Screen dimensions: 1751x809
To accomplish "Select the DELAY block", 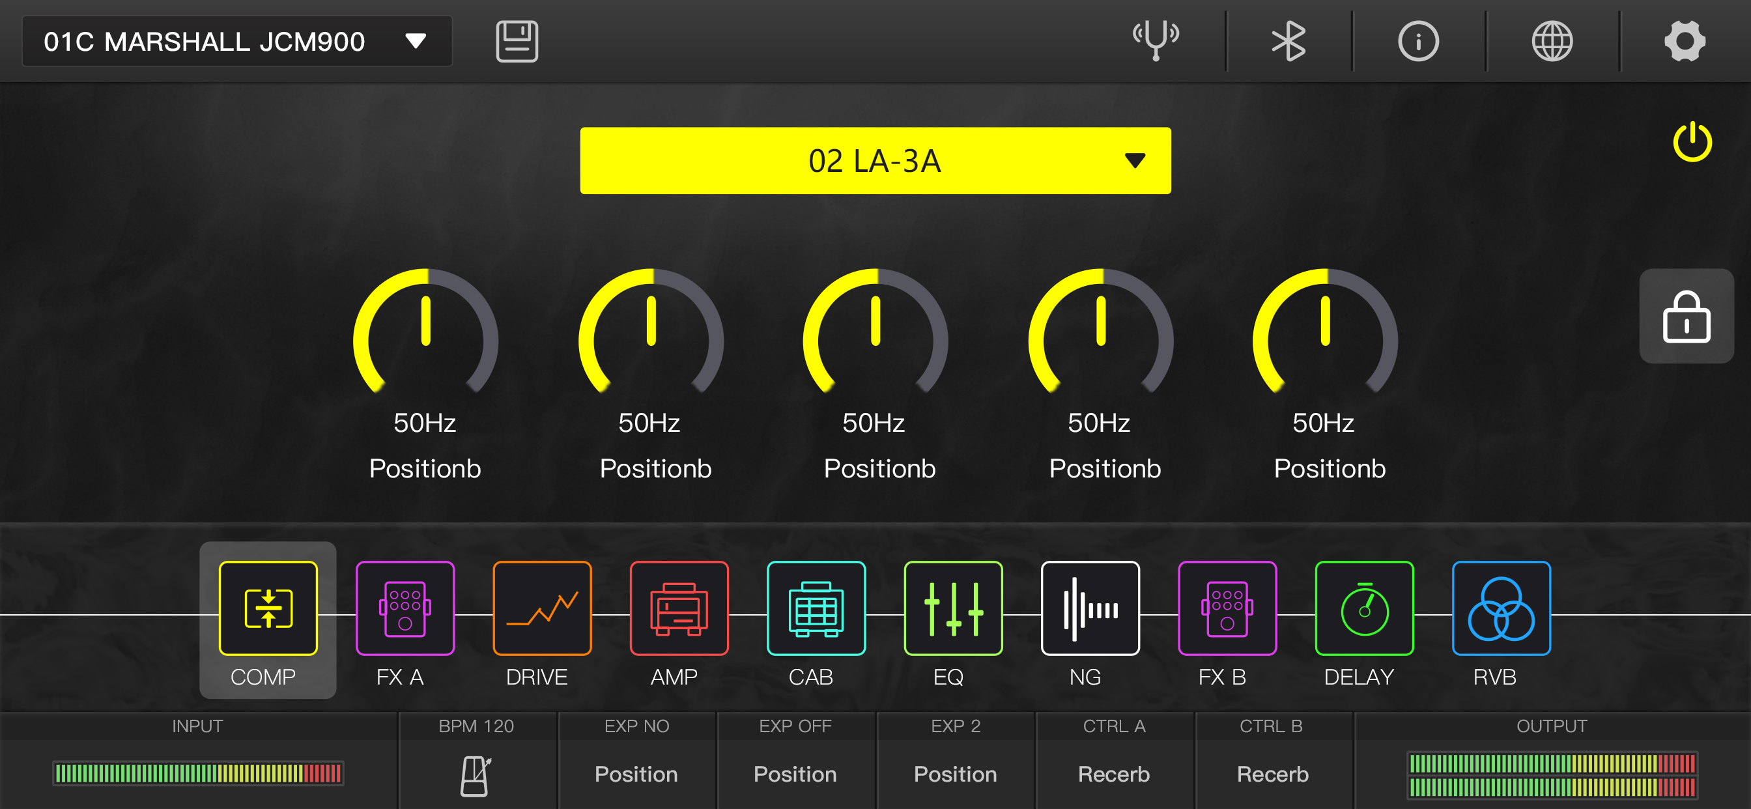I will [1364, 608].
